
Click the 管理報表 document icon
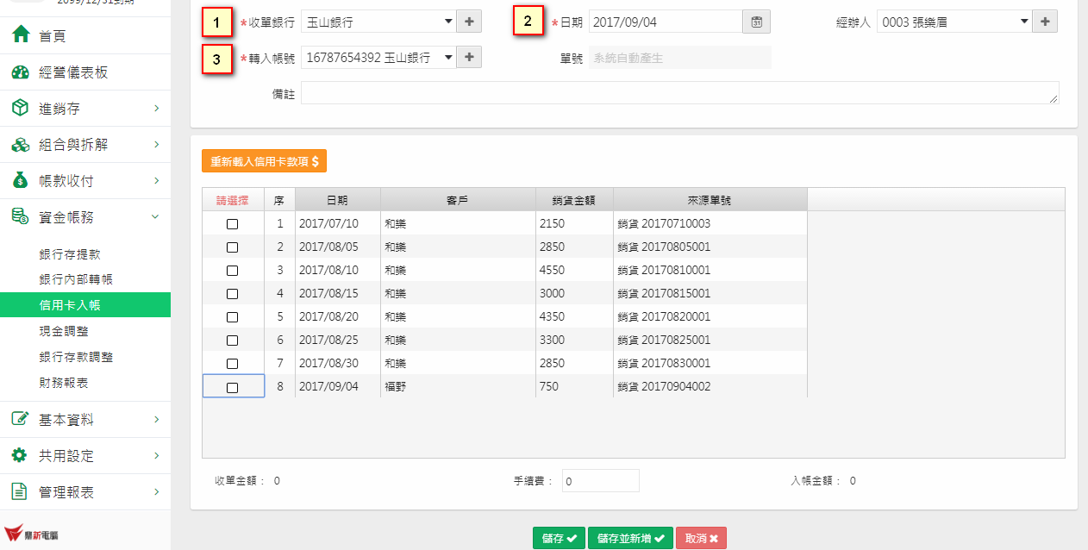coord(21,491)
